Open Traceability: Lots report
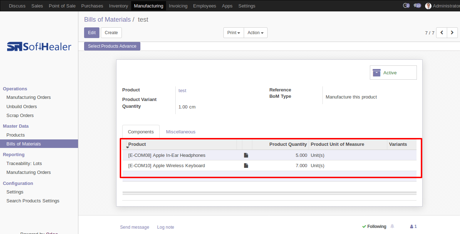Viewport: 460px width, 234px height. [x=24, y=163]
